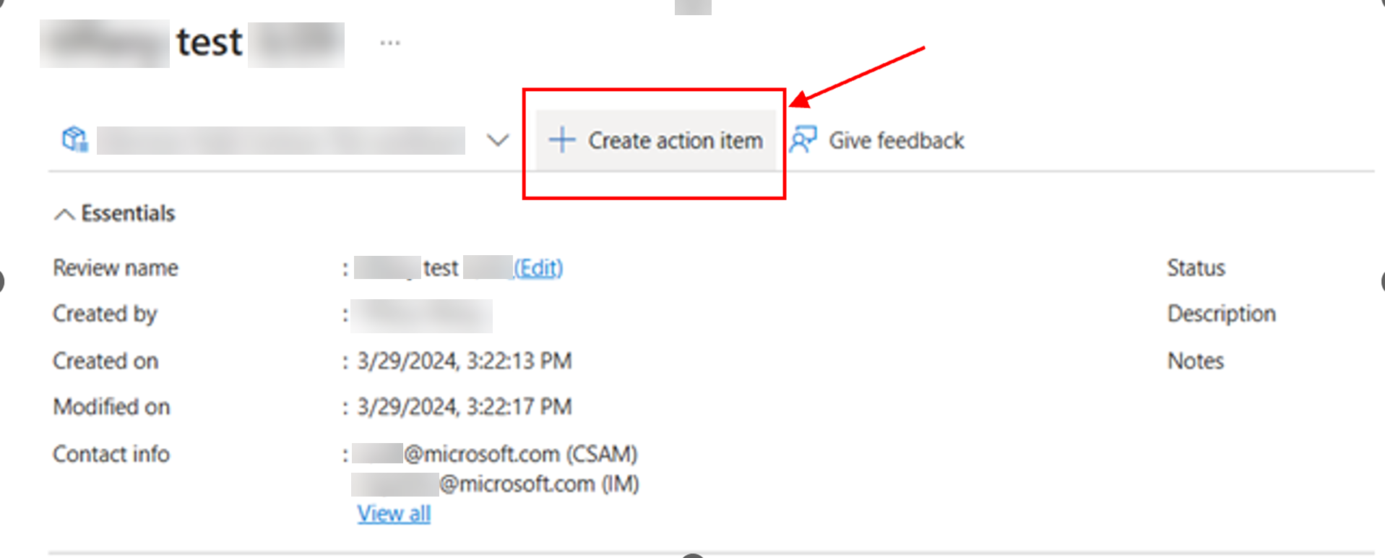Click the Modified on label
This screenshot has width=1385, height=558.
(x=111, y=407)
